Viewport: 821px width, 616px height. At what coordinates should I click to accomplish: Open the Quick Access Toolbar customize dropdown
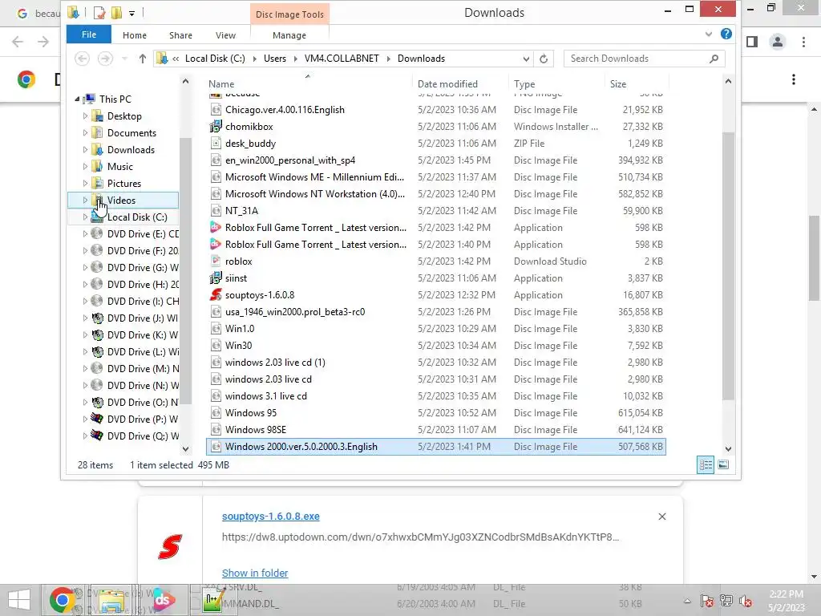pyautogui.click(x=132, y=13)
